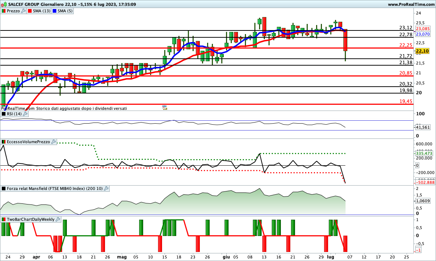Click the blue SMA value label 23,070
The image size is (436, 261).
point(423,34)
